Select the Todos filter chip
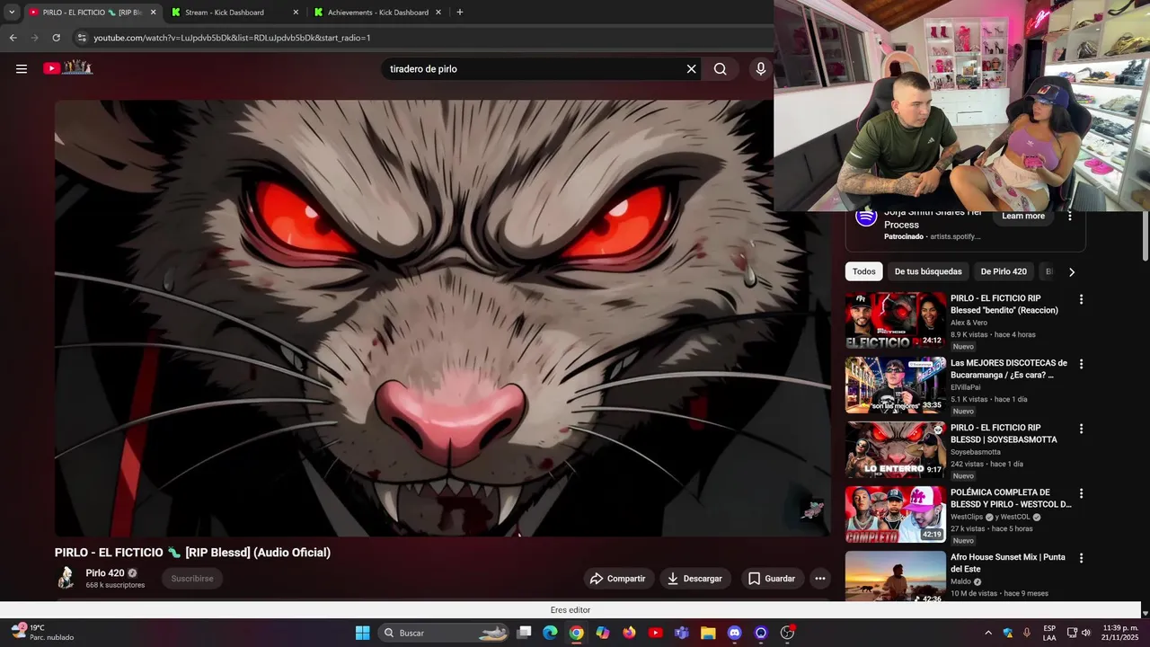 (864, 271)
